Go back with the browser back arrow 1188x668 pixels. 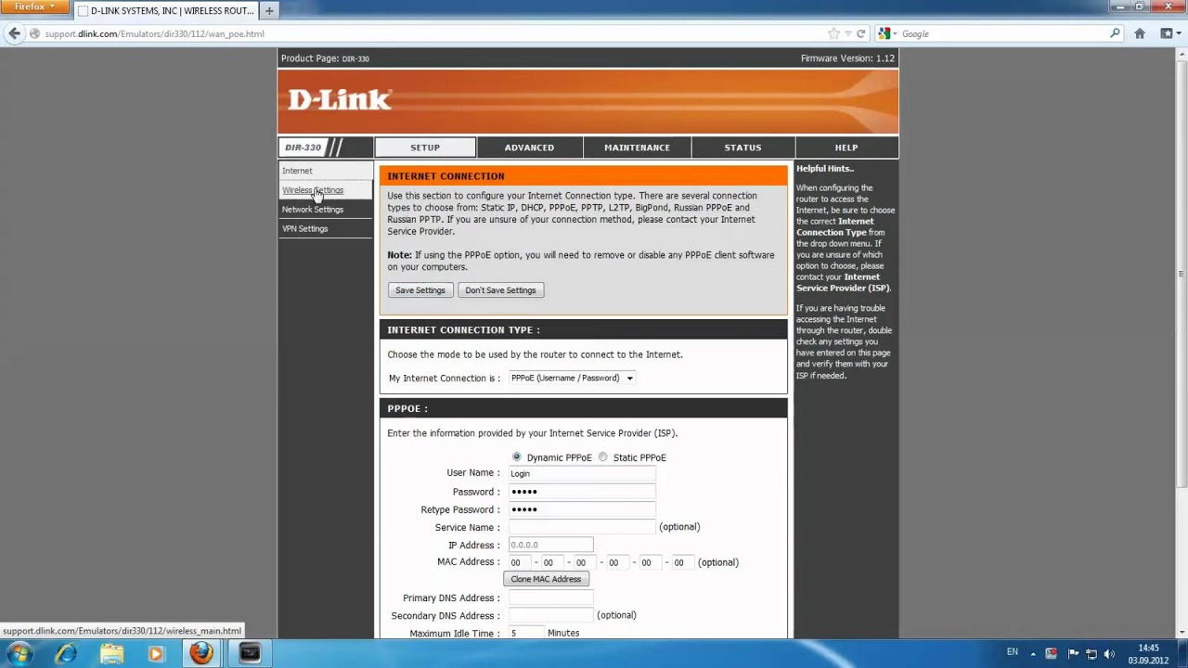13,33
